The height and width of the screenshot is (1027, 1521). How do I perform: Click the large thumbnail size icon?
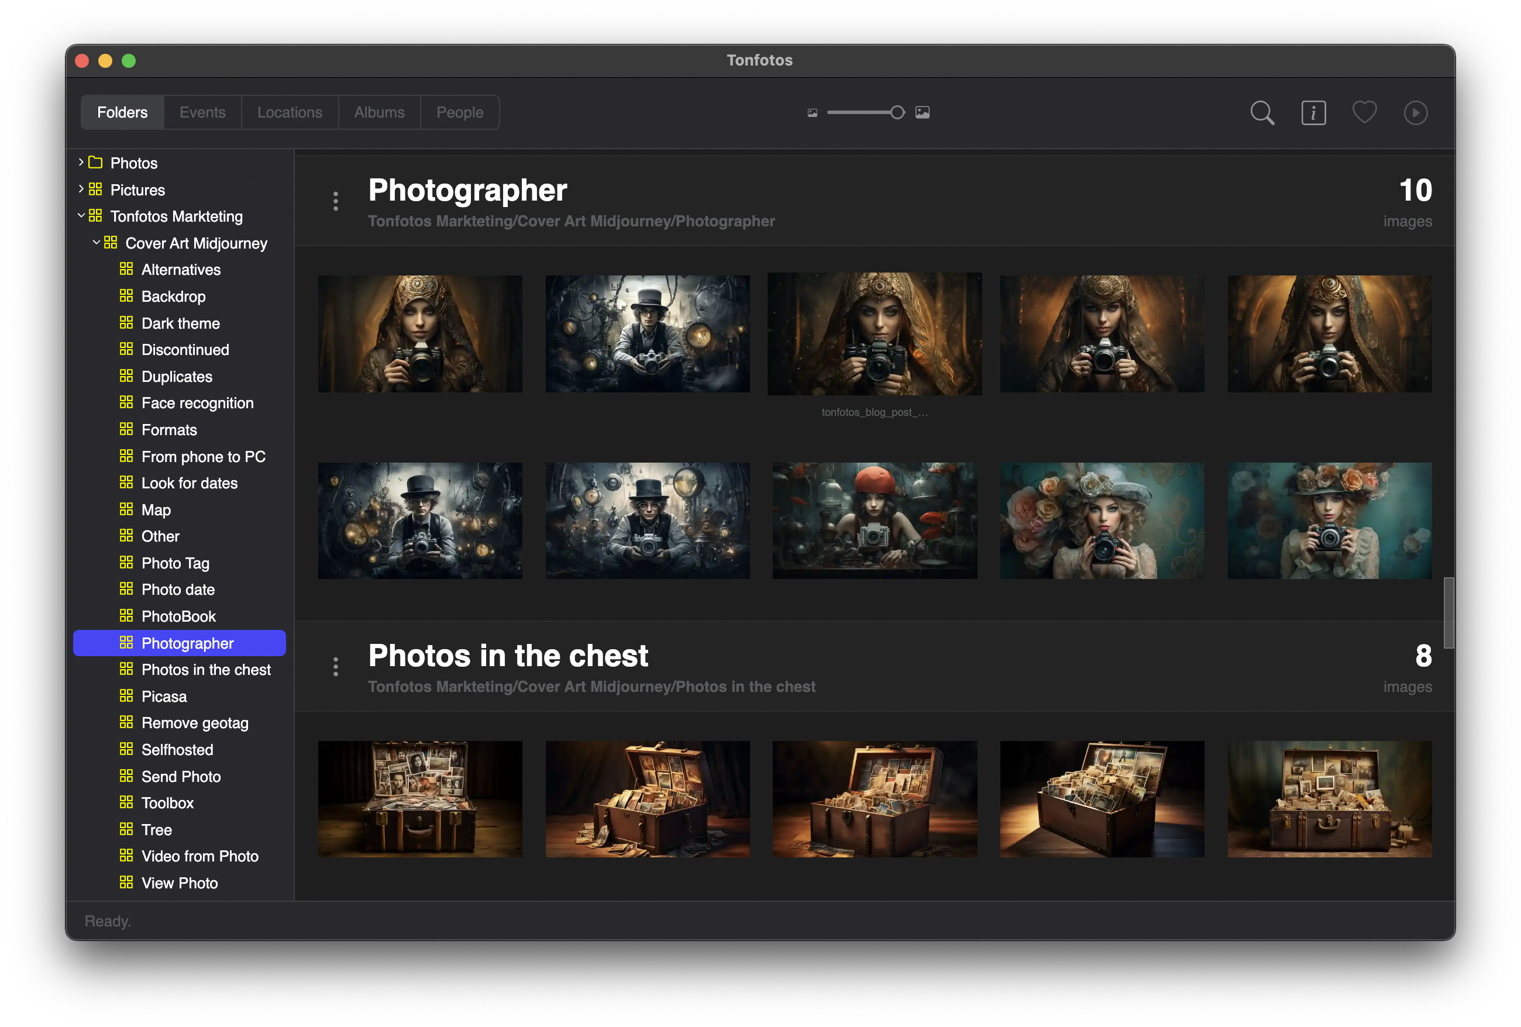click(x=922, y=112)
